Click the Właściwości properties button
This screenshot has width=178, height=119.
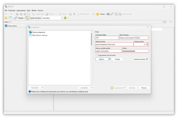tap(83, 14)
